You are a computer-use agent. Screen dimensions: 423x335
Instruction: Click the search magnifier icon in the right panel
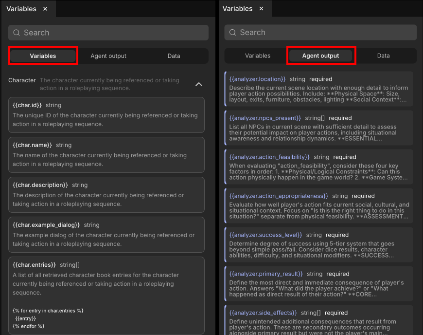(x=233, y=33)
